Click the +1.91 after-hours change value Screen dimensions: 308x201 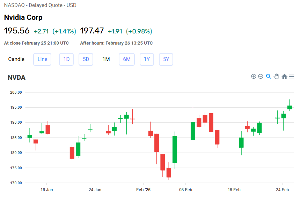tap(115, 31)
